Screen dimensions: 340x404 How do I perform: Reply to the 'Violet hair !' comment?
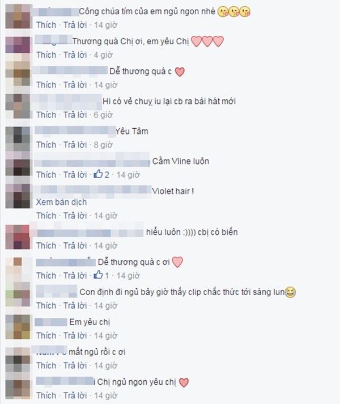pyautogui.click(x=75, y=216)
